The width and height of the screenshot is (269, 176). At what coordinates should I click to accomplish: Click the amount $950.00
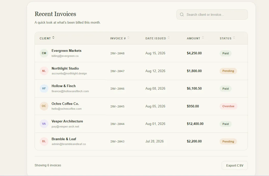[x=193, y=106]
